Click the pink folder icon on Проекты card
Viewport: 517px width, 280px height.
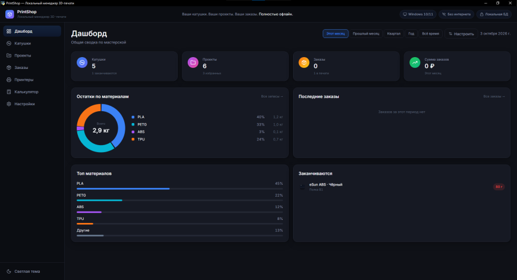point(193,62)
